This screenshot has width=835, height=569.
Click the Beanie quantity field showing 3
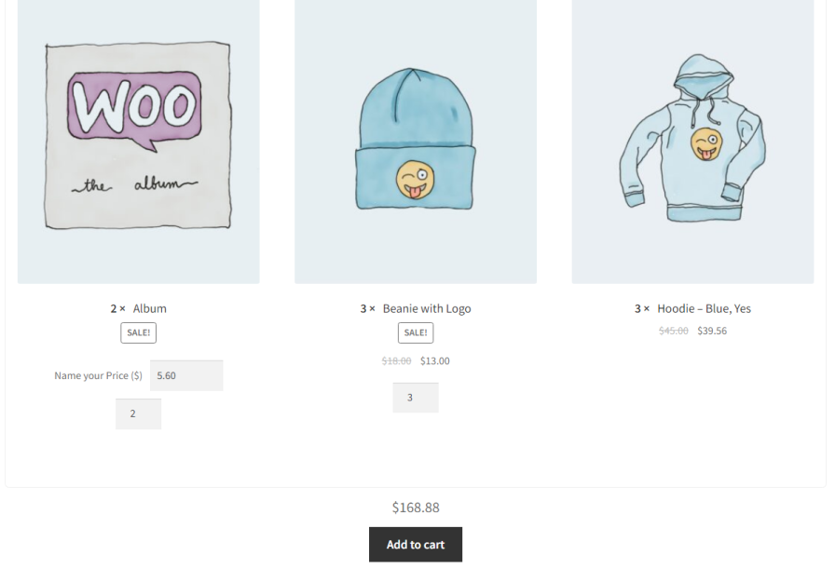416,398
